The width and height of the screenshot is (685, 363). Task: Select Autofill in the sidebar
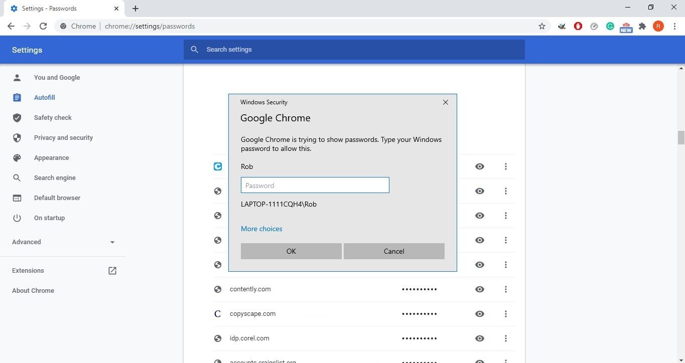click(x=44, y=97)
